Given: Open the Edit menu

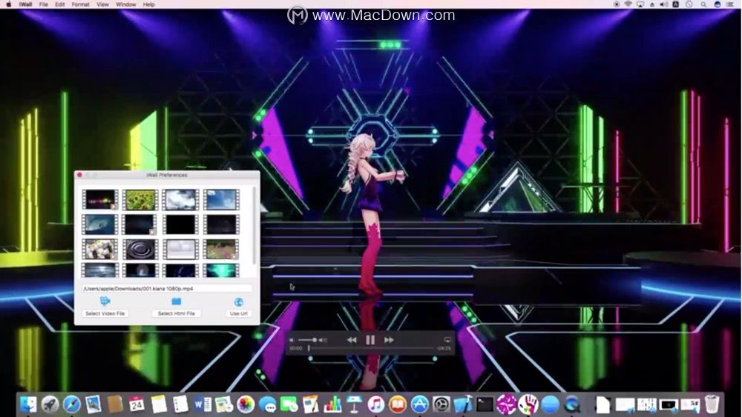Looking at the screenshot, I should tap(59, 4).
